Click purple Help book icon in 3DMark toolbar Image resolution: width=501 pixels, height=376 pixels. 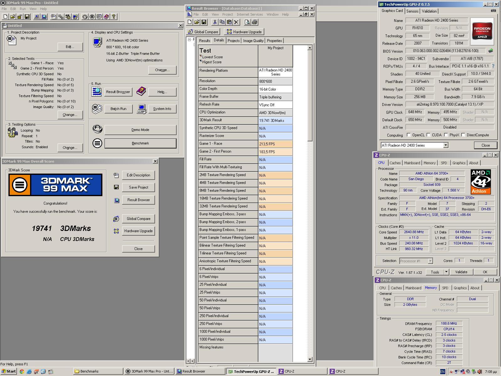point(106,17)
